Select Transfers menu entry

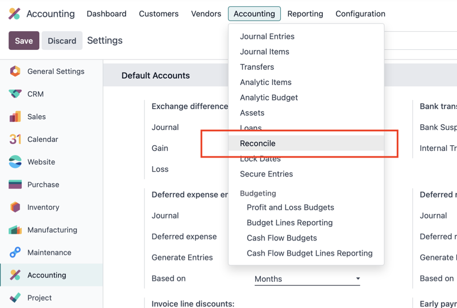[306, 67]
